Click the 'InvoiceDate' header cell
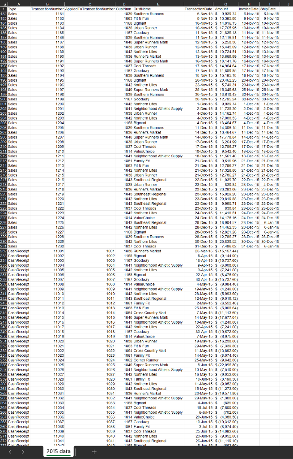Screen dimensions: 293x459 (x=249, y=9)
